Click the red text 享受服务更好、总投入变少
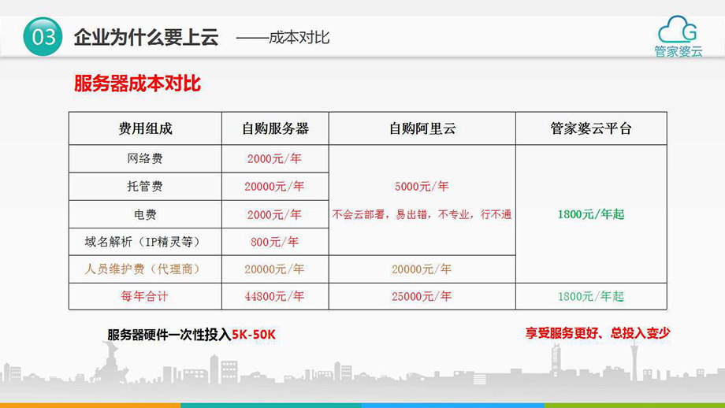The width and height of the screenshot is (725, 408). (x=597, y=333)
